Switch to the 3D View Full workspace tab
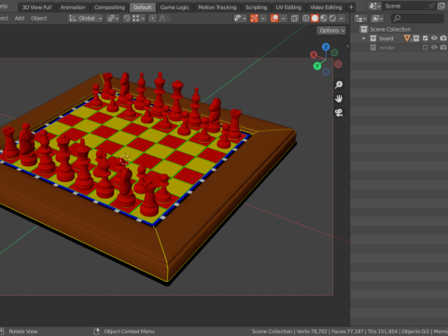Screen dimensions: 448x336 (36, 7)
